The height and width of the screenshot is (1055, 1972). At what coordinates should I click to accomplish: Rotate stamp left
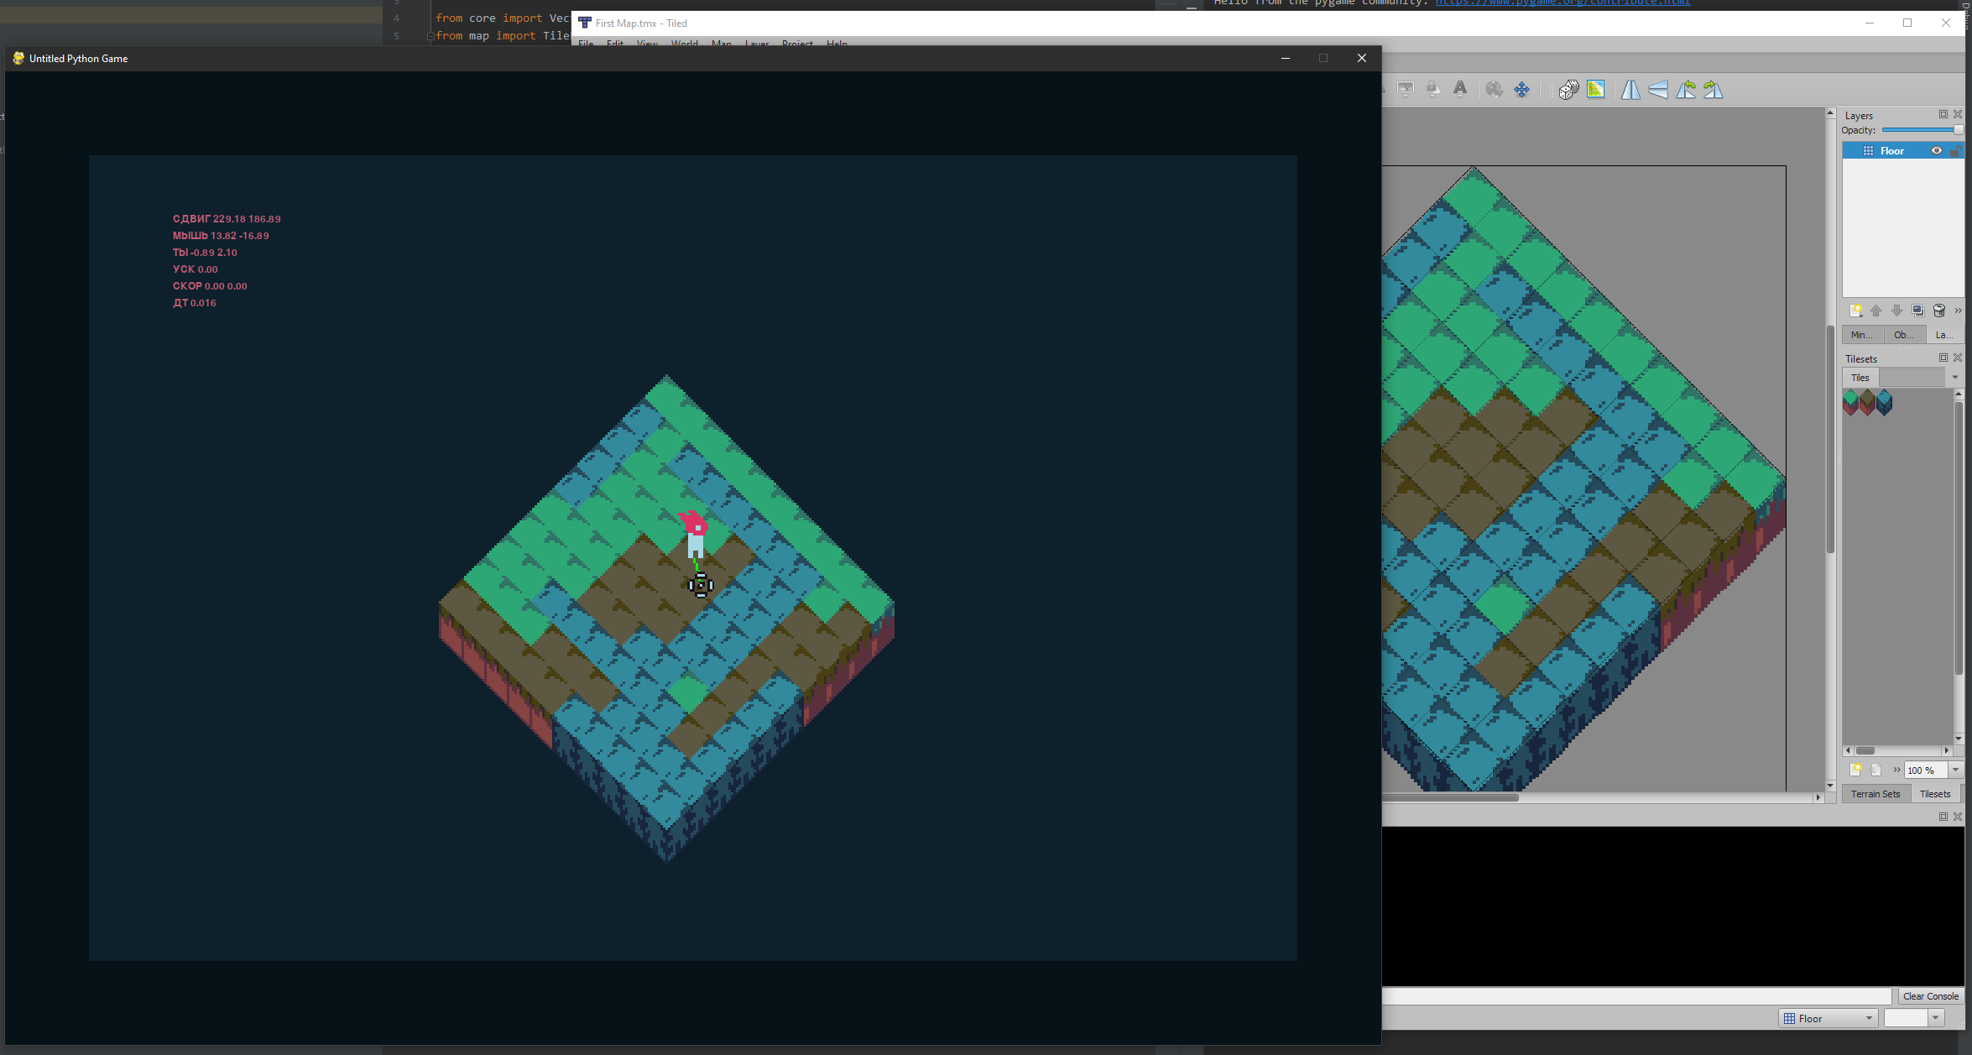[x=1686, y=90]
